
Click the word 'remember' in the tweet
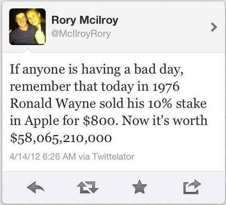[40, 86]
